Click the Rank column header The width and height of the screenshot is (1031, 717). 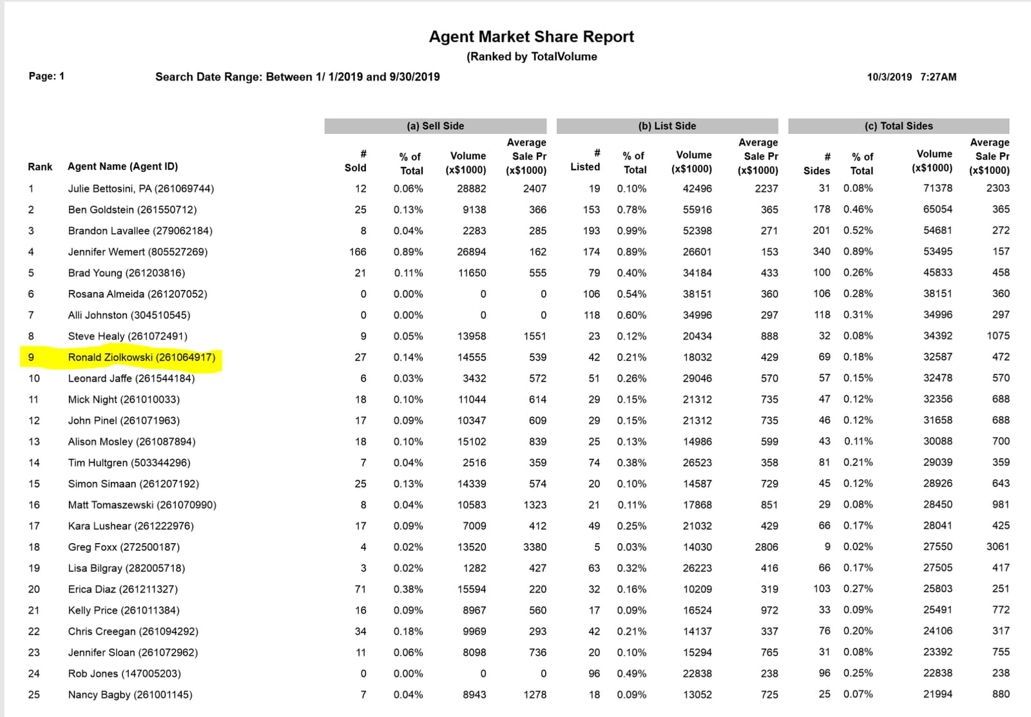pos(40,167)
